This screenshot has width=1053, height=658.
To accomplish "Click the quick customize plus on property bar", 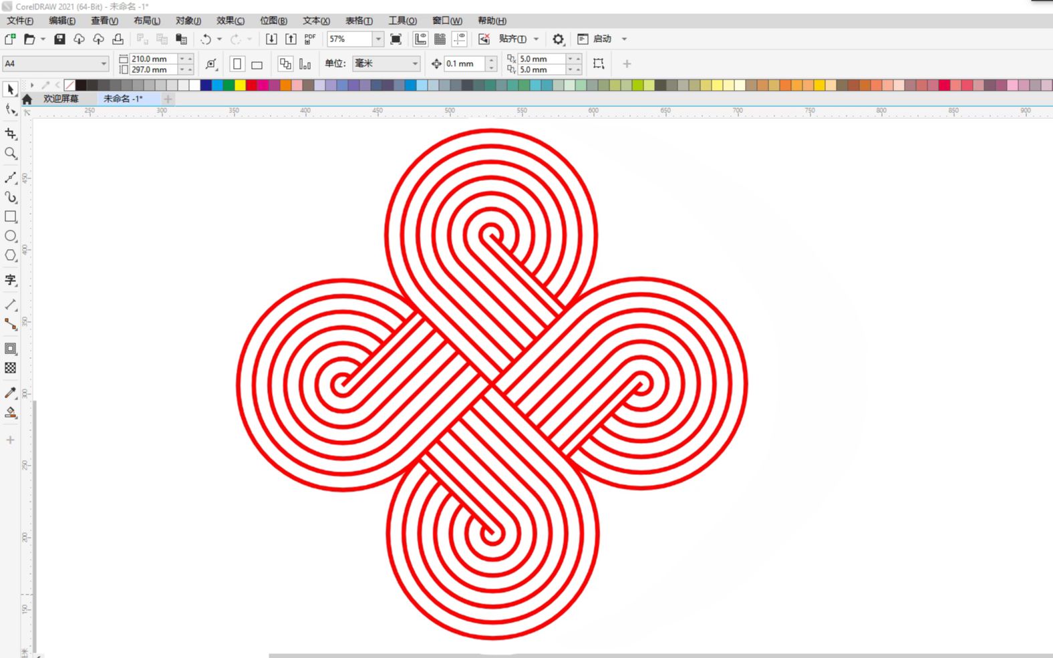I will (627, 64).
